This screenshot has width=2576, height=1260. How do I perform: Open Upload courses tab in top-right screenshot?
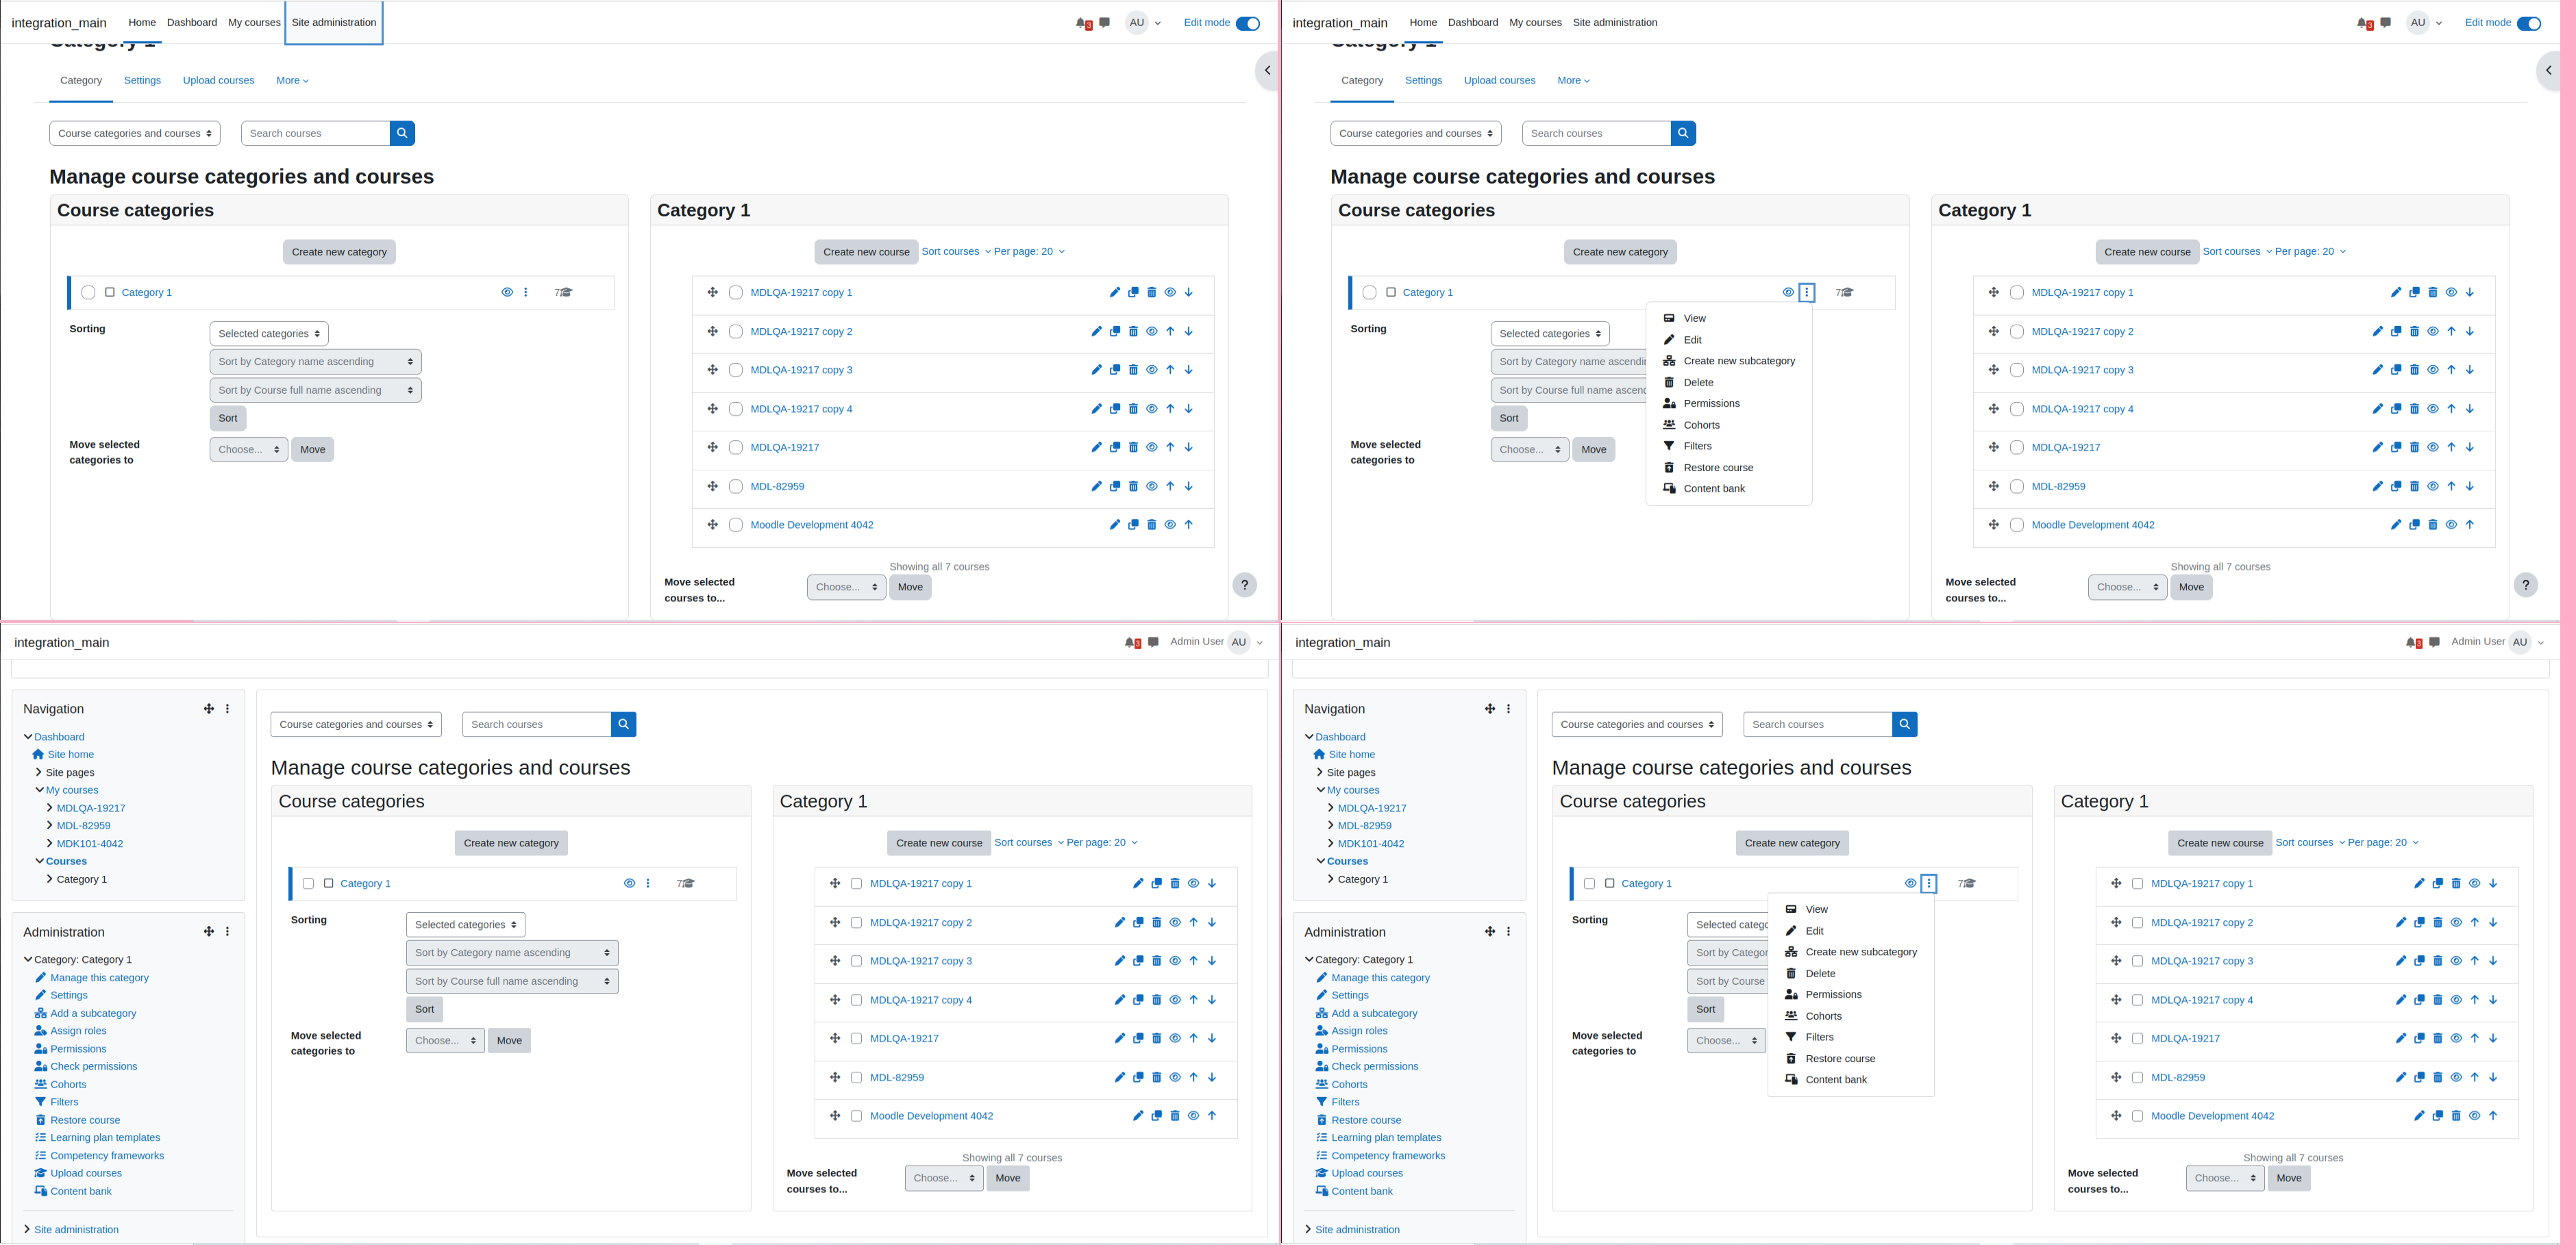coord(1499,80)
